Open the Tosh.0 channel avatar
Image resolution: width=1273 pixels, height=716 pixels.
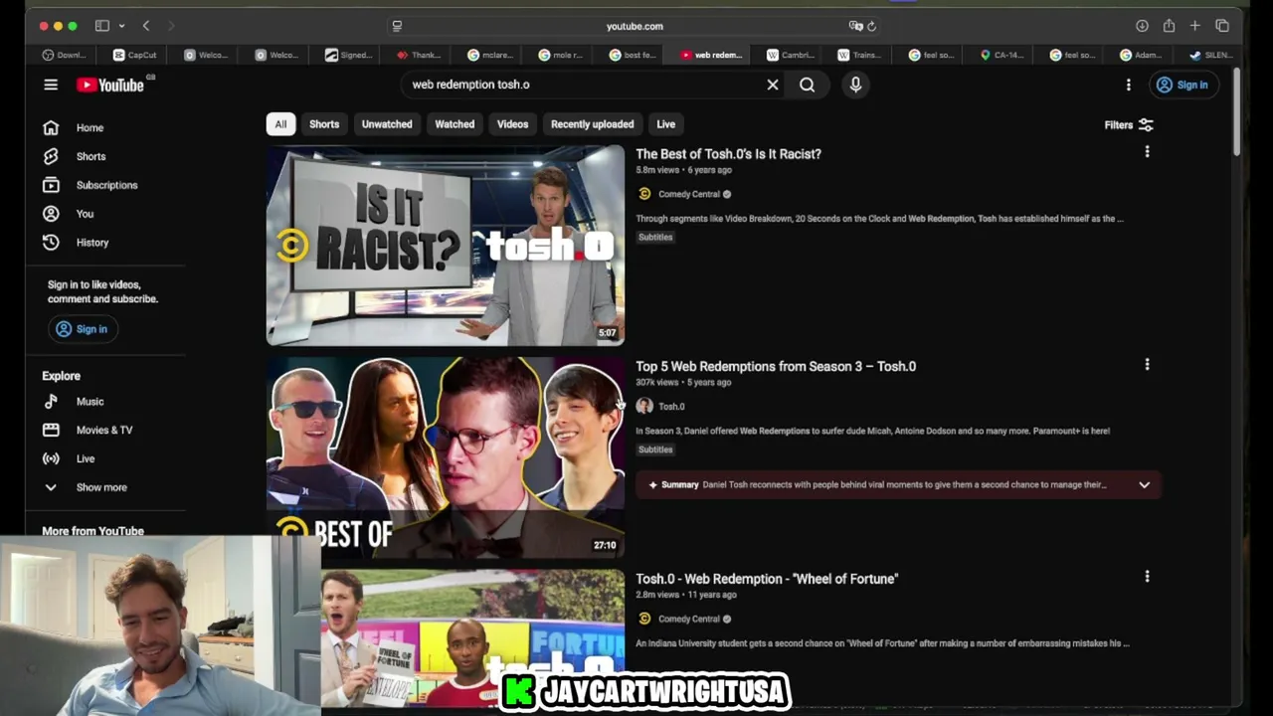(x=644, y=406)
